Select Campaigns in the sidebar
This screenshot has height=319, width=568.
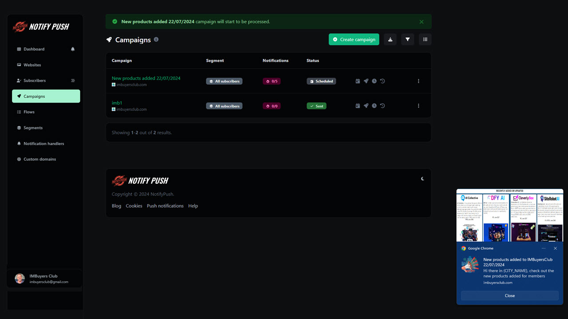(46, 96)
